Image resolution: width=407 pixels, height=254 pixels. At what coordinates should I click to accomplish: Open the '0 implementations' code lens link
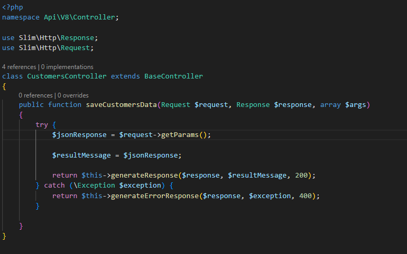(x=67, y=67)
